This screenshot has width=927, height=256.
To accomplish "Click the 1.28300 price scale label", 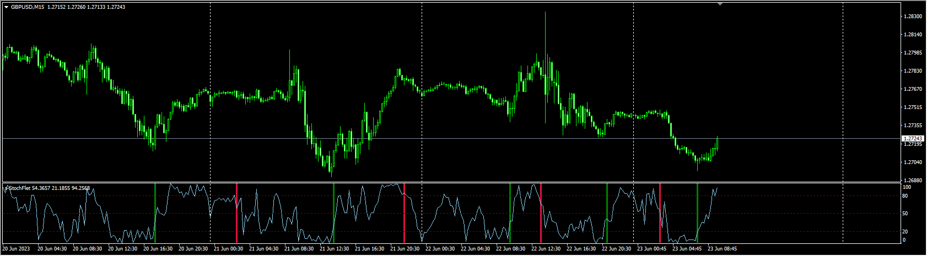I will coord(913,17).
